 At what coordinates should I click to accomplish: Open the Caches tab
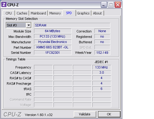(22, 13)
